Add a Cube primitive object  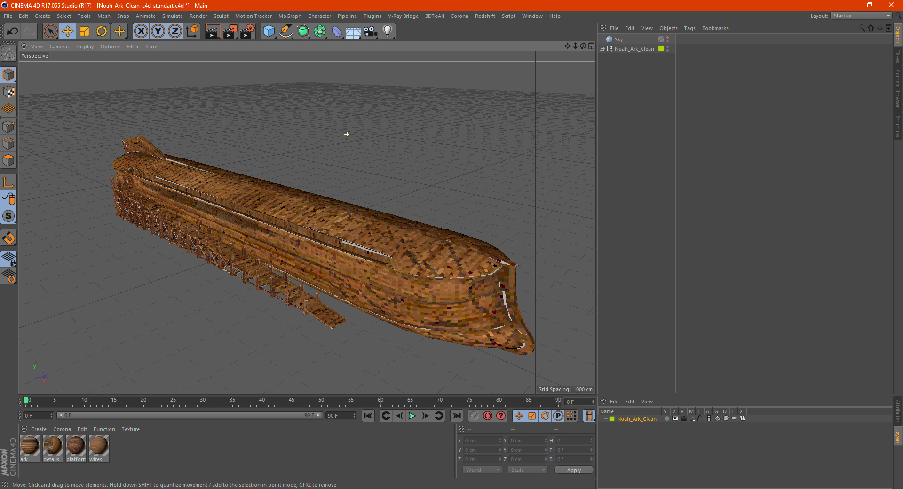click(x=269, y=32)
